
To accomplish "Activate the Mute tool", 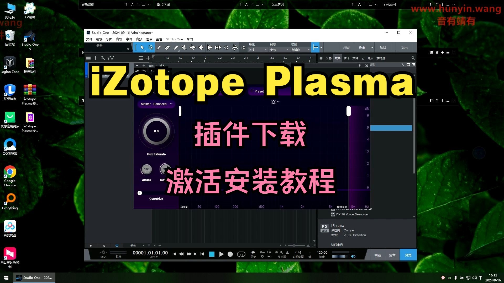I will tap(184, 47).
